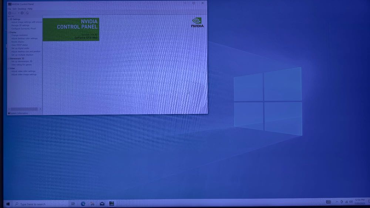370x208 pixels.
Task: Select NVIDIA Control Panel taskbar icon
Action: click(112, 204)
